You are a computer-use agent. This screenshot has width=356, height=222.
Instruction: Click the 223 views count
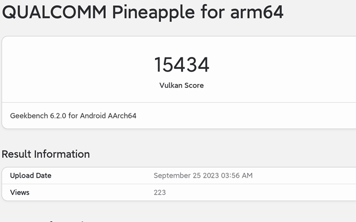(160, 193)
